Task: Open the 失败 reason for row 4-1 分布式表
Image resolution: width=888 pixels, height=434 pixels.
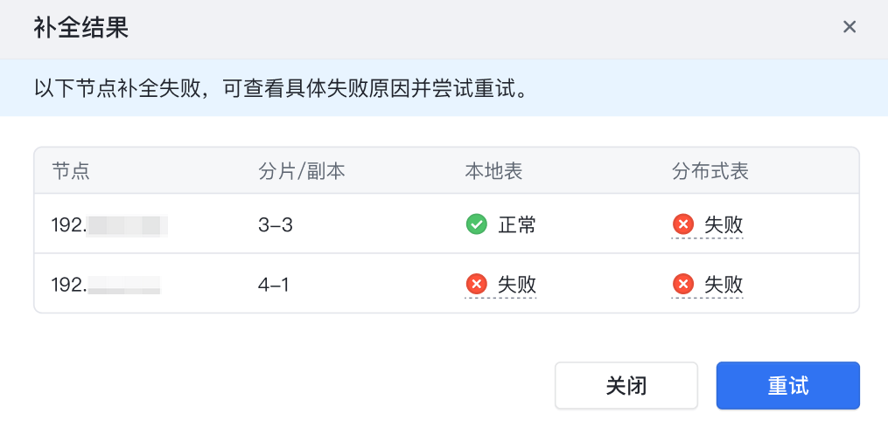Action: point(724,285)
